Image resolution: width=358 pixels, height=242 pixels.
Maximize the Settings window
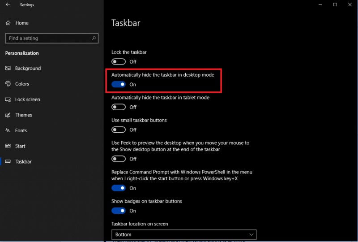335,4
